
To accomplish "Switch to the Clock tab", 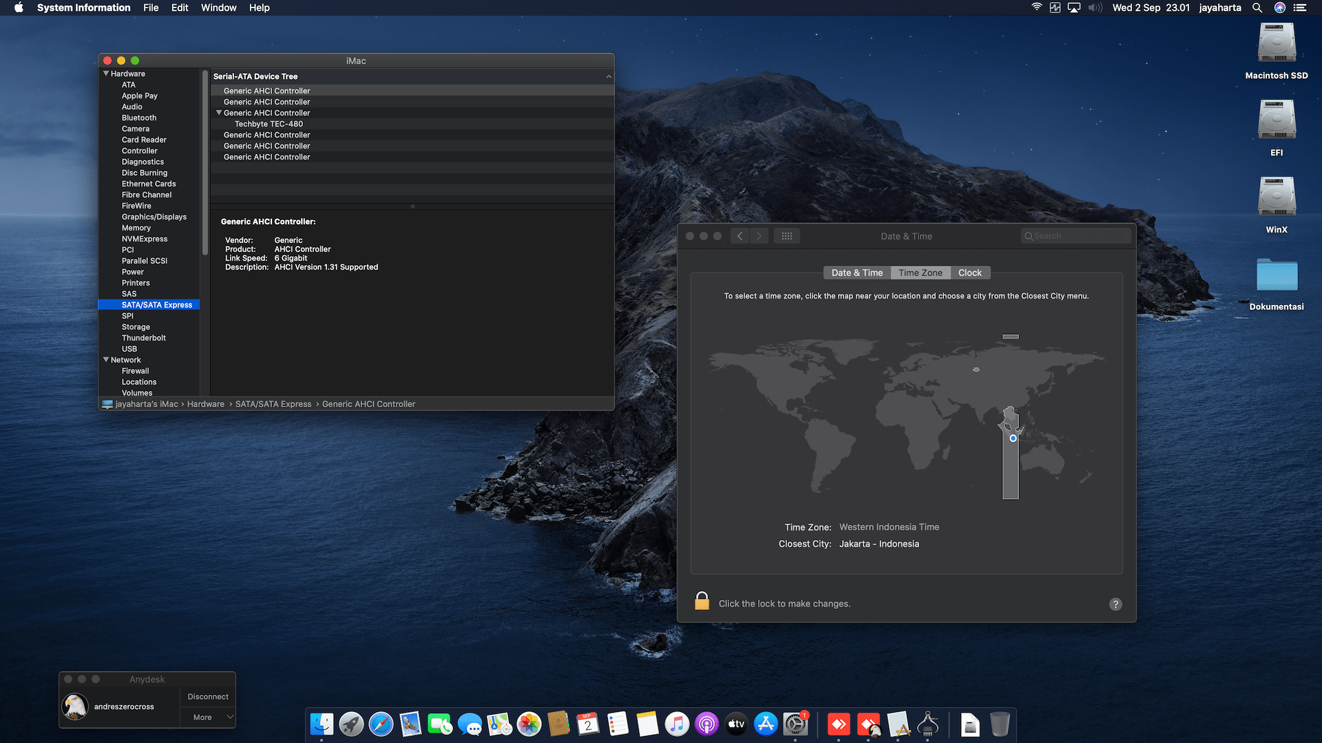I will pos(969,273).
